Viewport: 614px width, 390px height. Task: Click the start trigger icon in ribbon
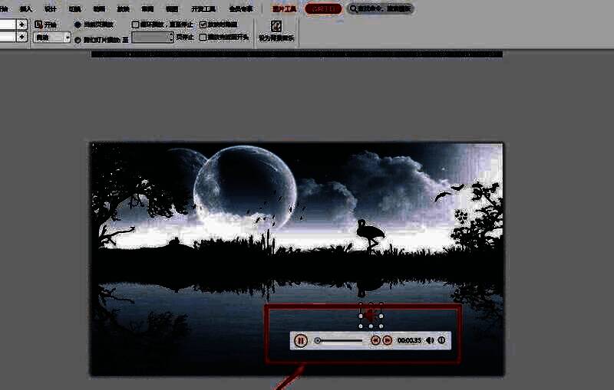tap(38, 25)
